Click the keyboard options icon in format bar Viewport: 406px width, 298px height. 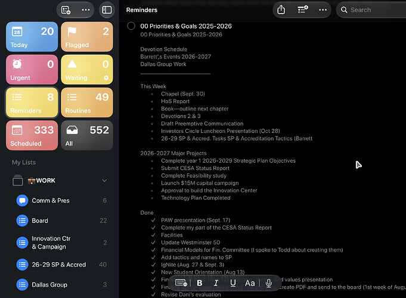coord(181,283)
